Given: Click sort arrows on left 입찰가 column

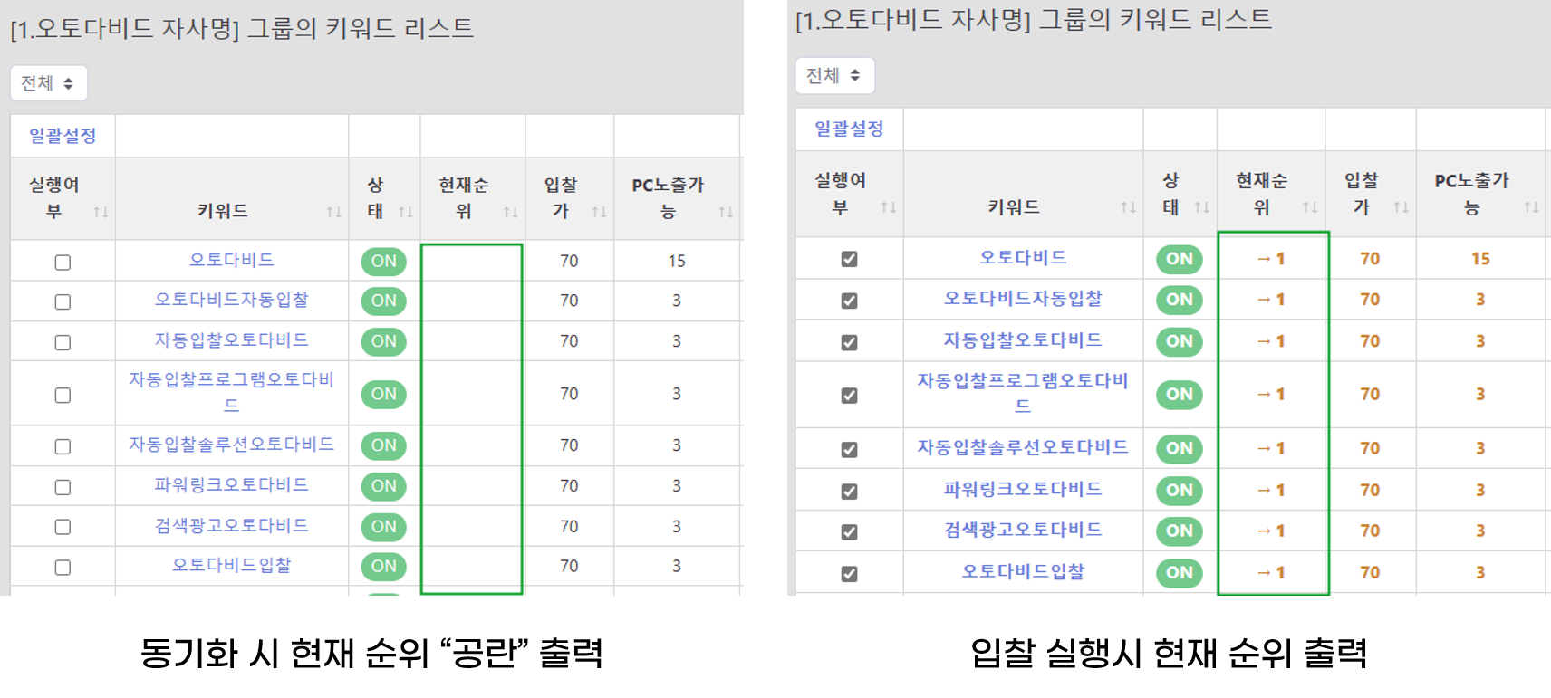Looking at the screenshot, I should [x=599, y=212].
